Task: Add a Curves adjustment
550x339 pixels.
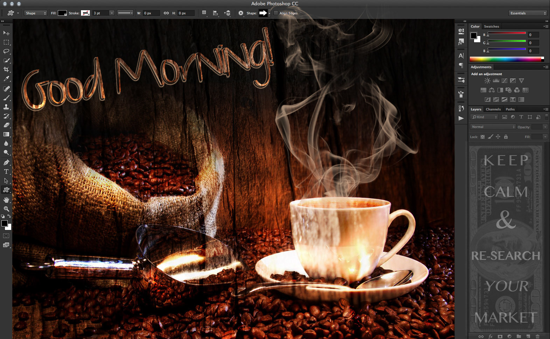Action: tap(504, 81)
